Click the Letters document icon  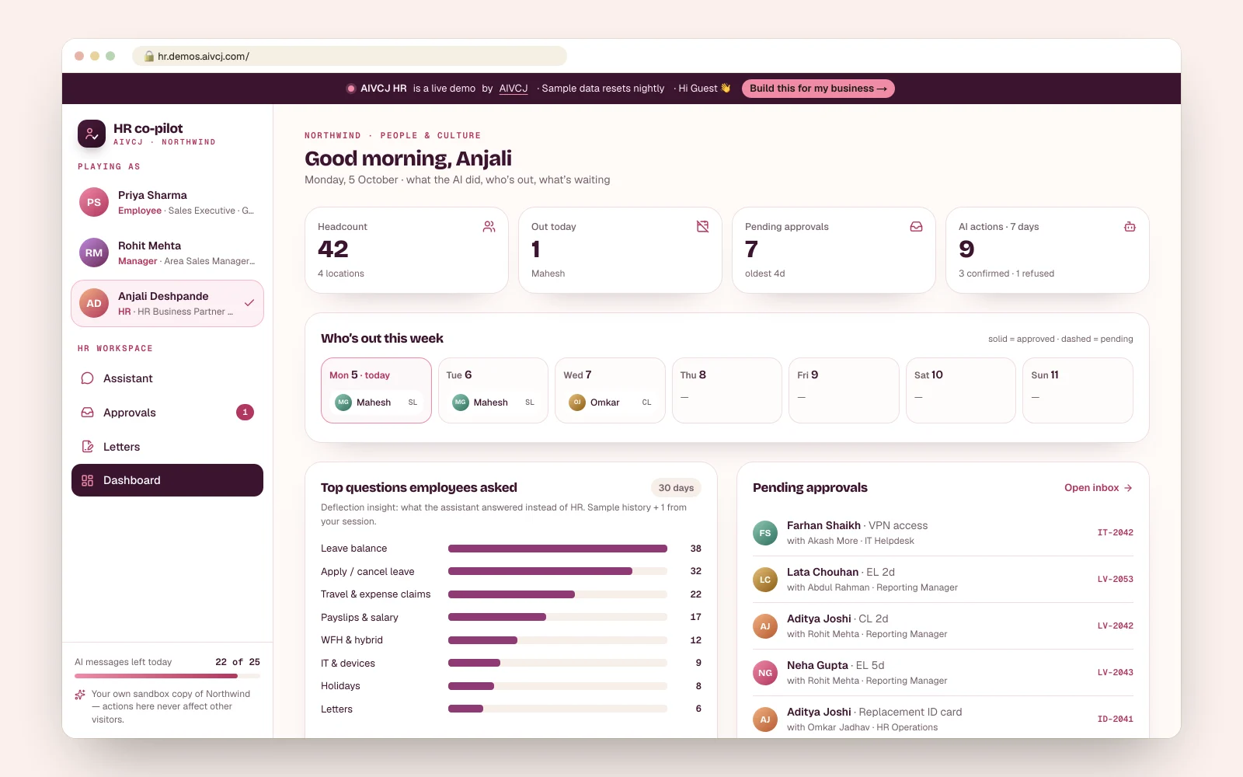(87, 447)
